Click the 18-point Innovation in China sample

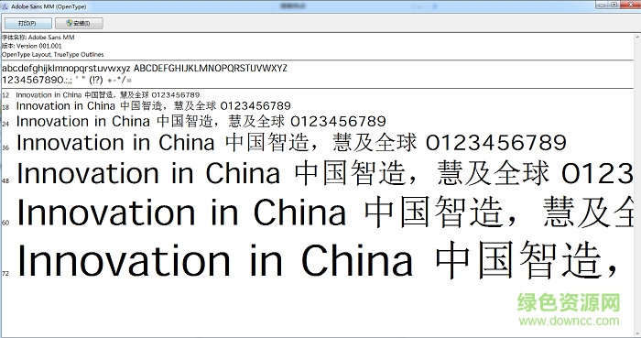(x=153, y=106)
